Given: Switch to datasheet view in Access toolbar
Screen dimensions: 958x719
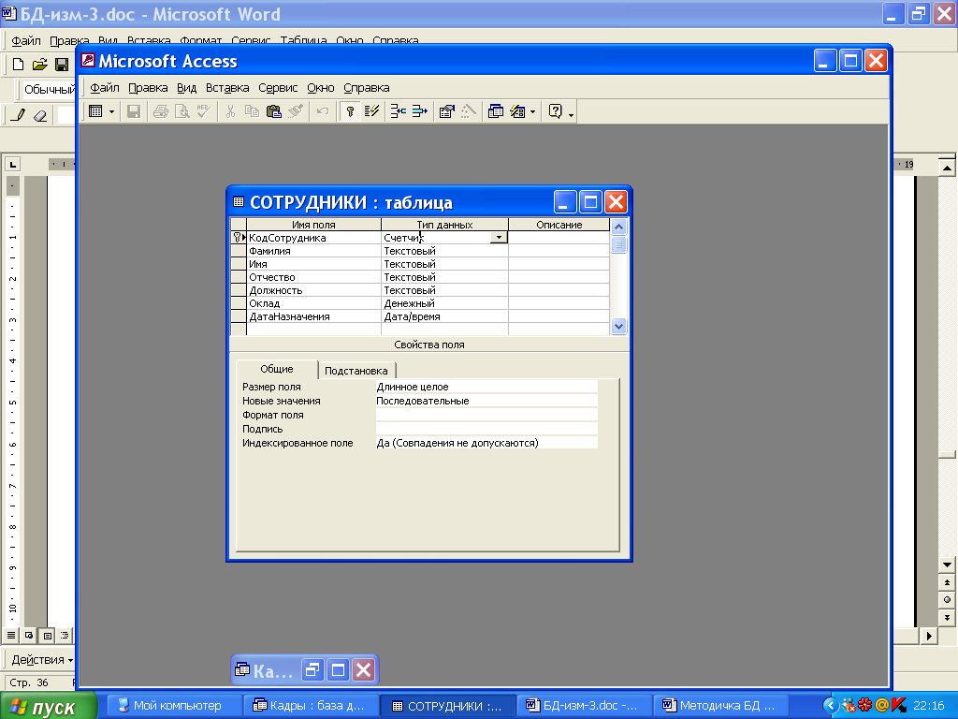Looking at the screenshot, I should (x=96, y=111).
